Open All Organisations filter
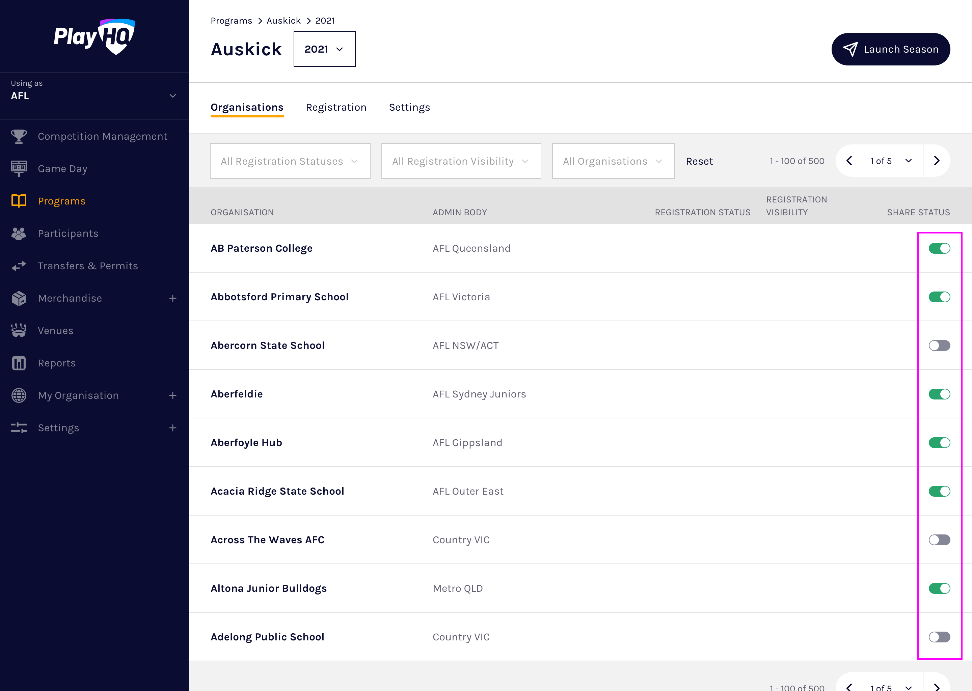The image size is (972, 691). pyautogui.click(x=613, y=161)
